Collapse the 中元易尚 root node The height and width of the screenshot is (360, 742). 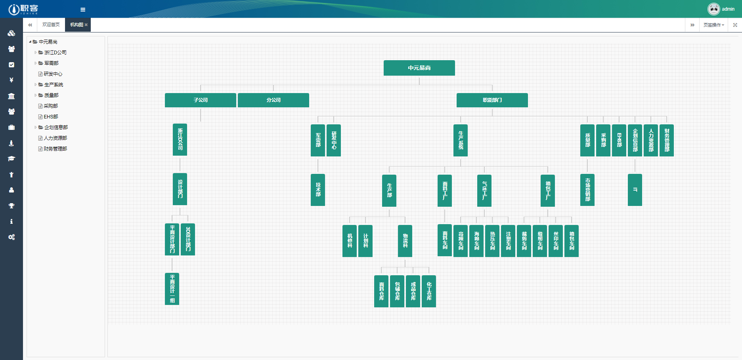pos(30,42)
